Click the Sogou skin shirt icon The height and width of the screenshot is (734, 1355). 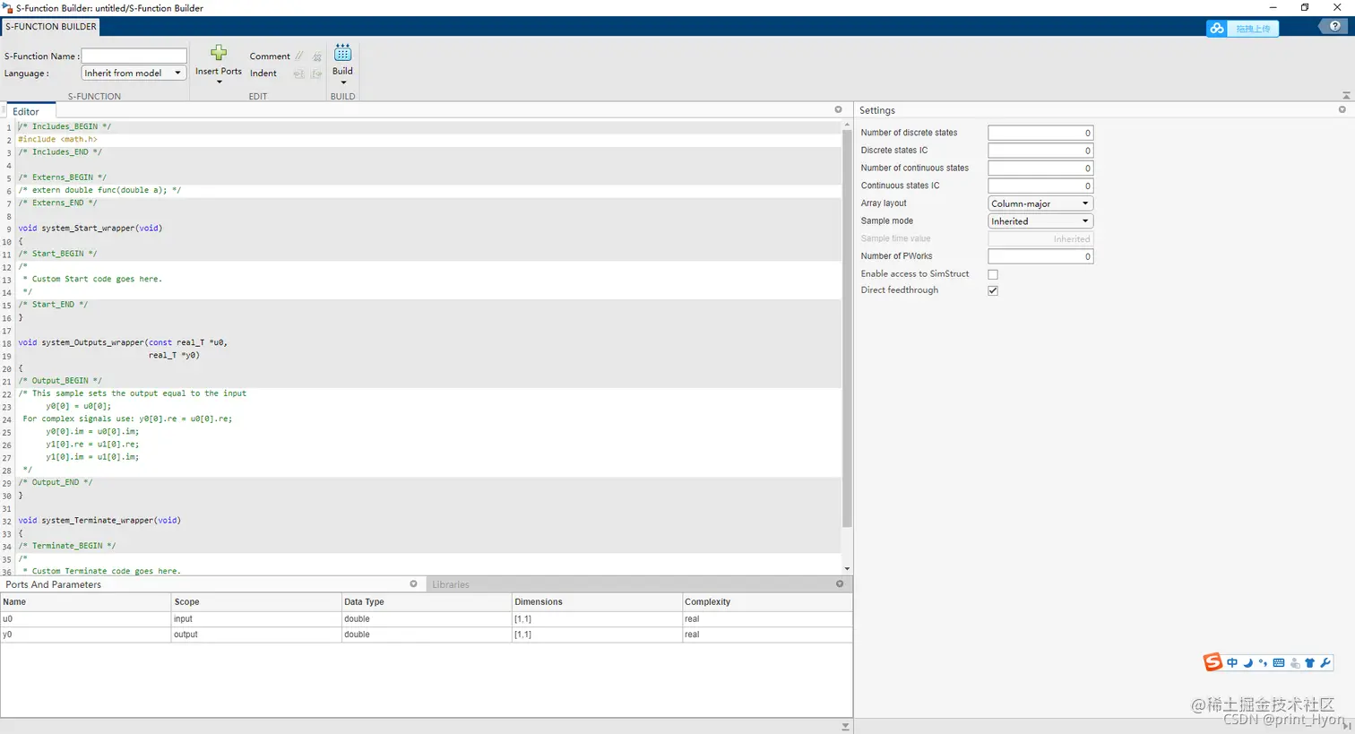[1309, 663]
